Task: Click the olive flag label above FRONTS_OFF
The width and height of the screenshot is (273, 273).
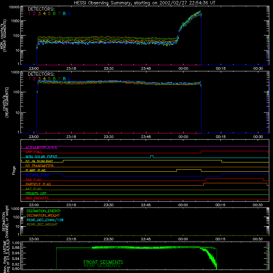Action: 33,189
